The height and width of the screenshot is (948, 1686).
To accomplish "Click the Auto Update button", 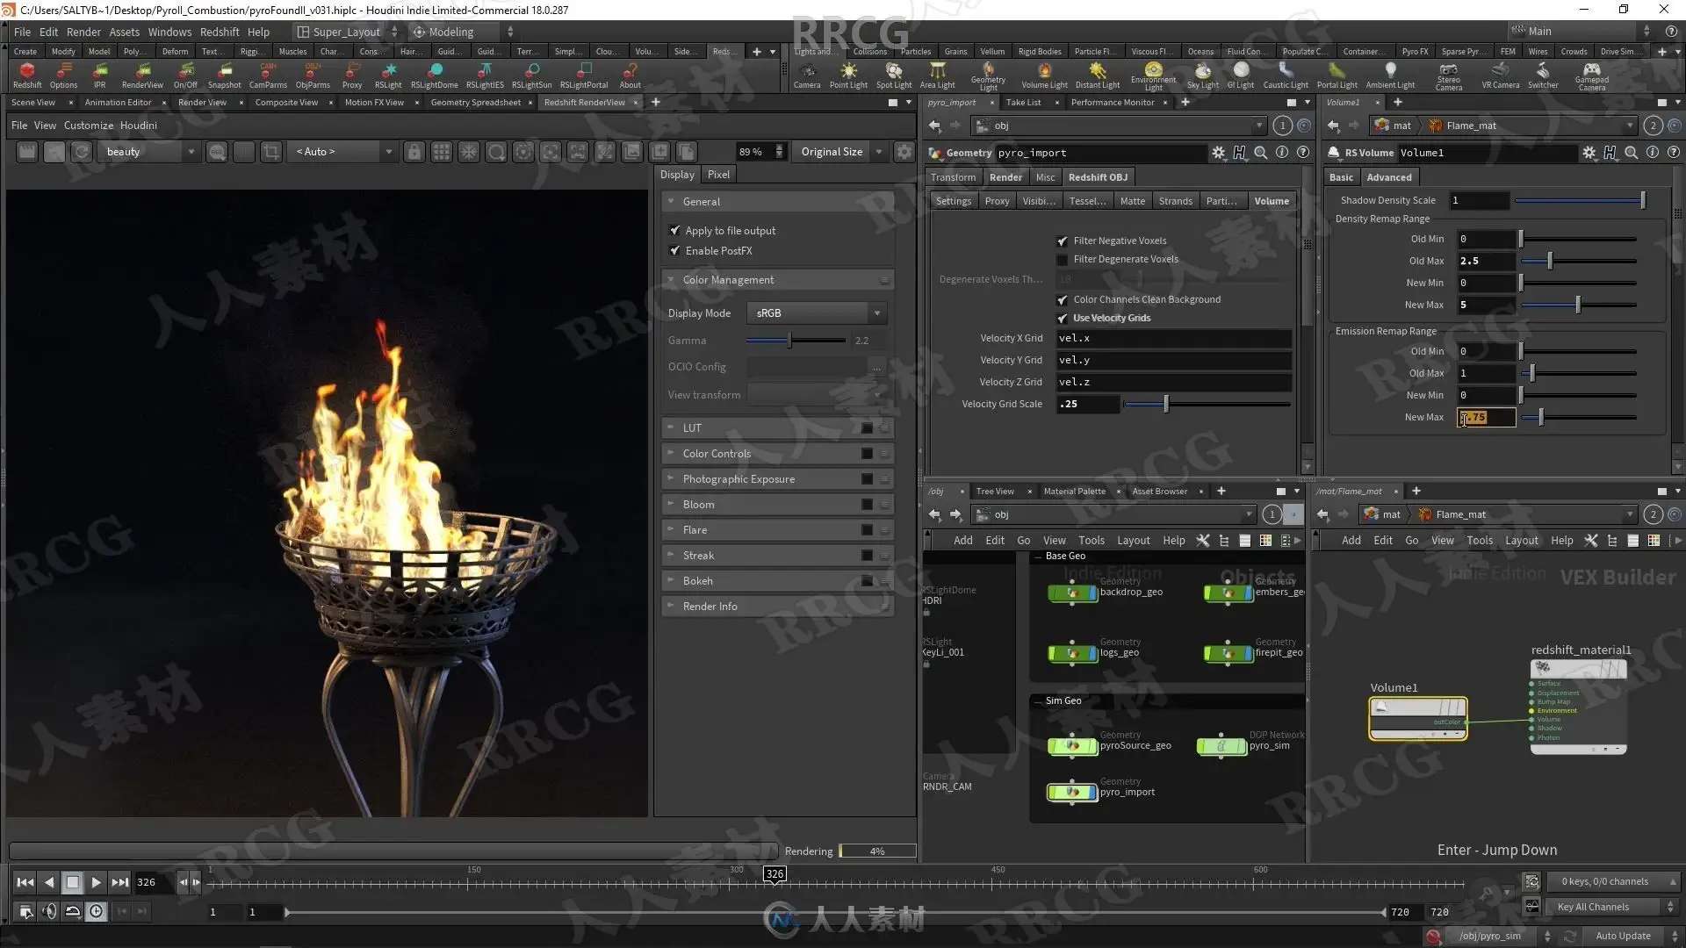I will pos(1623,936).
